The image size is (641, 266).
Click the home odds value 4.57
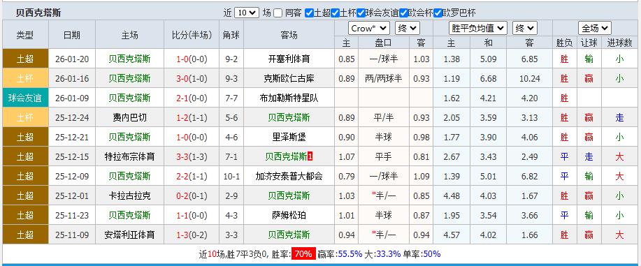[452, 235]
